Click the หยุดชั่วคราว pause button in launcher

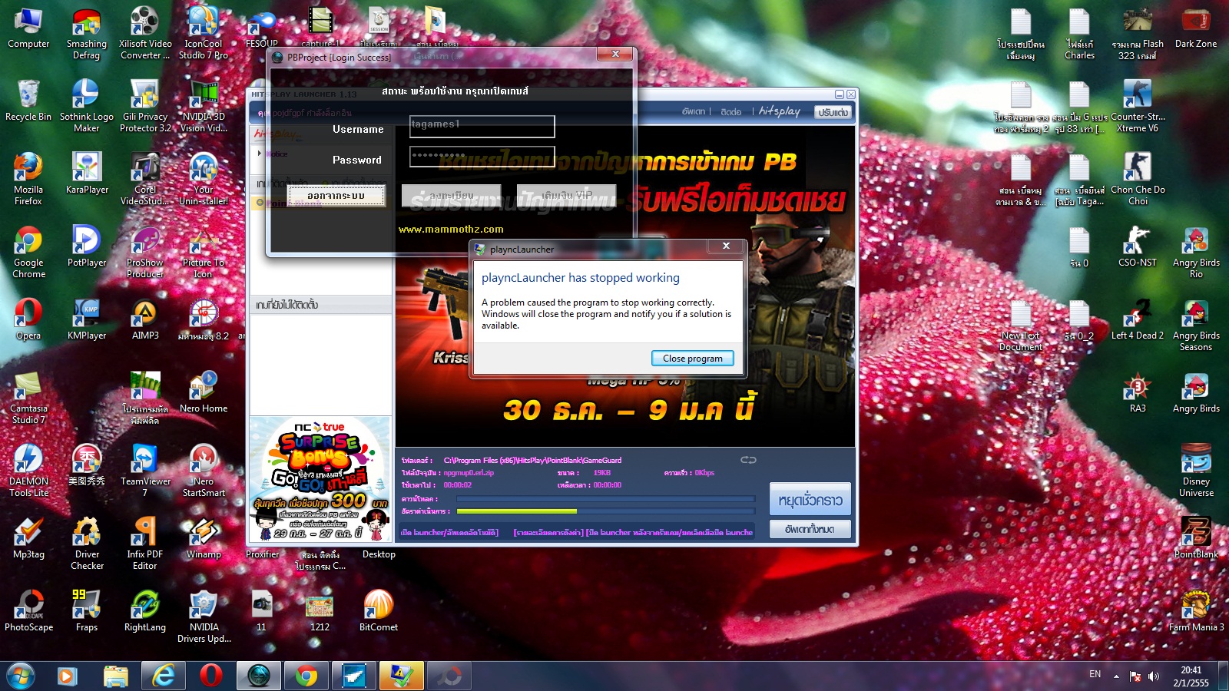point(810,500)
